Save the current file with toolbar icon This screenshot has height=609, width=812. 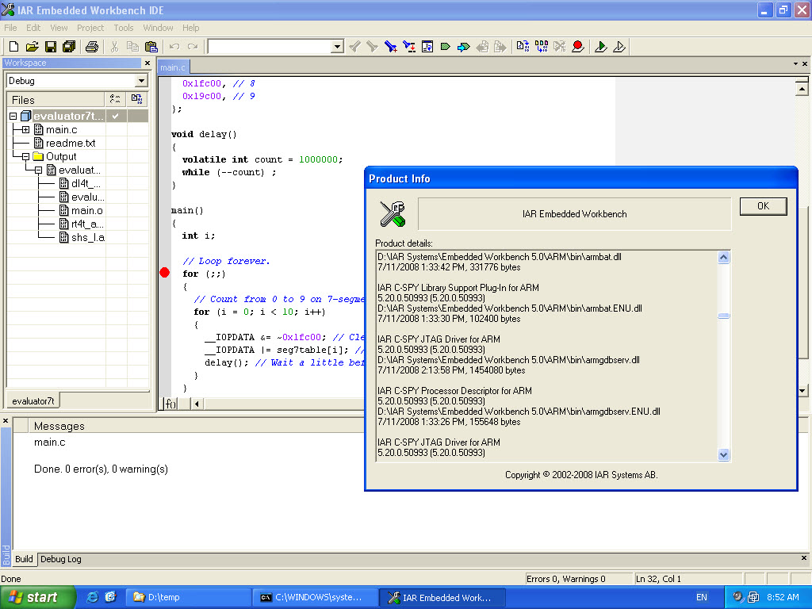pos(50,47)
